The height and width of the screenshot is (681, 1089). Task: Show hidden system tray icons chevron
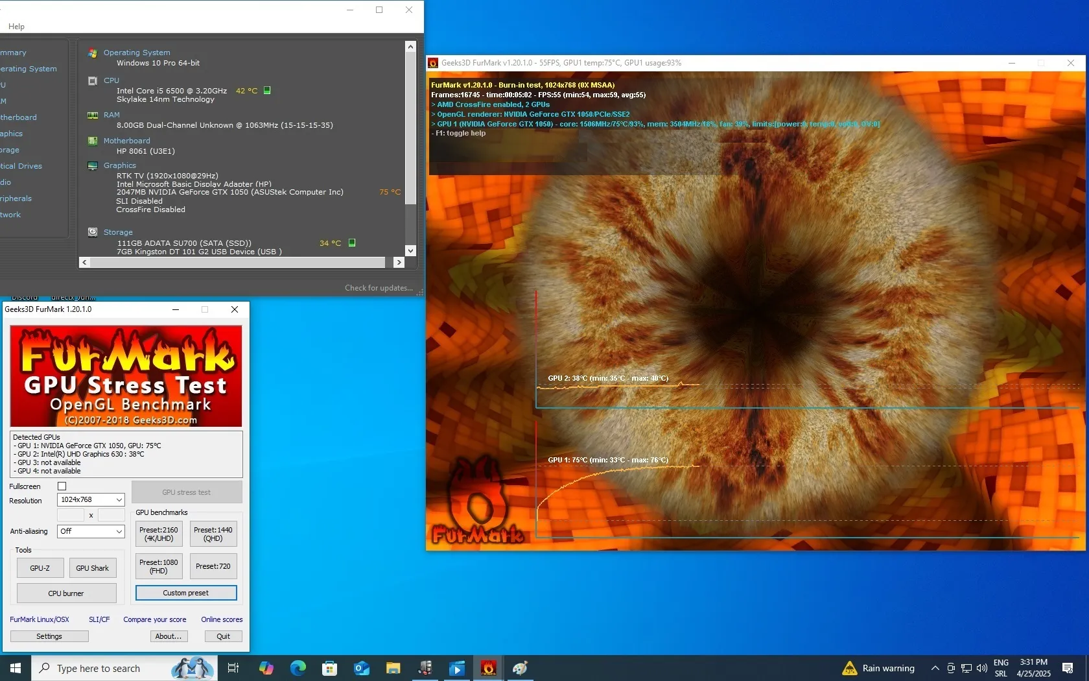(x=935, y=668)
